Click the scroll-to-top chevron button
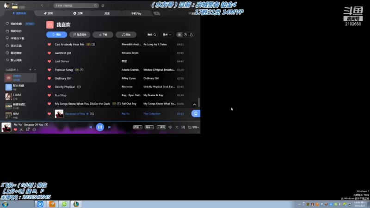The height and width of the screenshot is (208, 370). 195,104
